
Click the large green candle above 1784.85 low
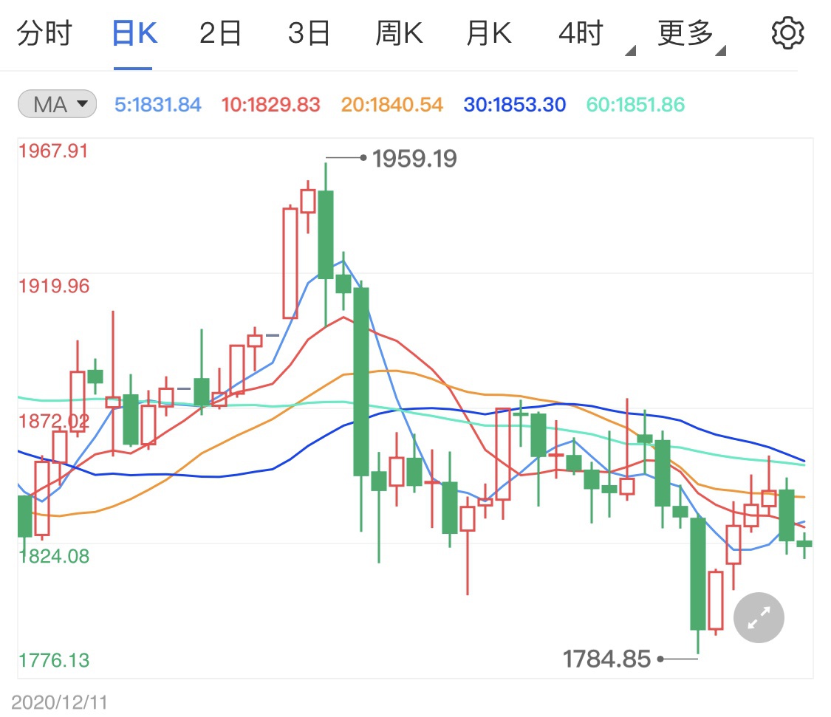(698, 574)
